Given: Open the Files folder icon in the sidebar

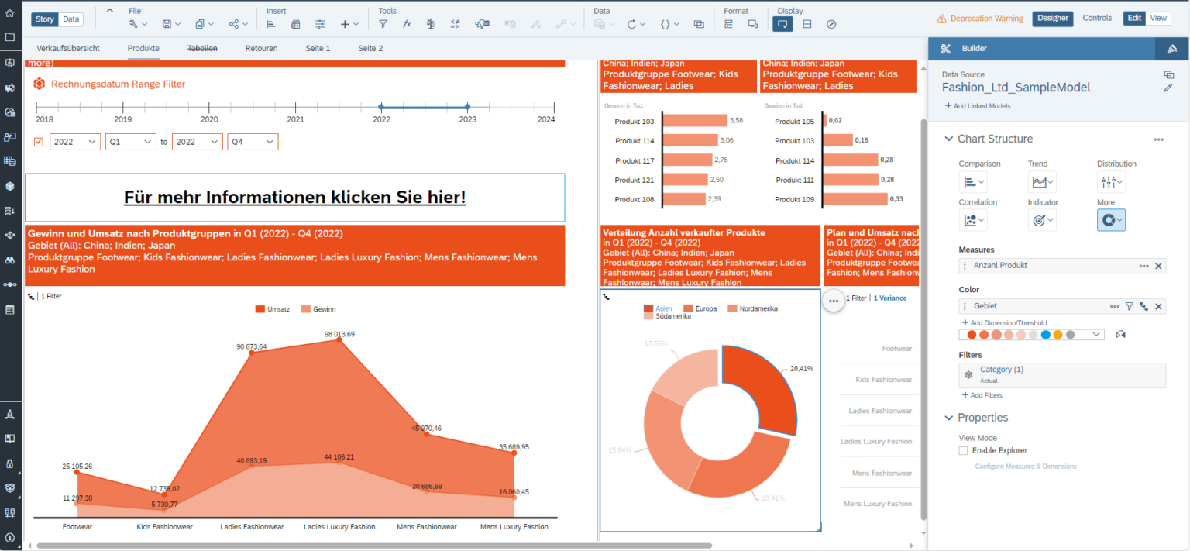Looking at the screenshot, I should click(x=9, y=37).
